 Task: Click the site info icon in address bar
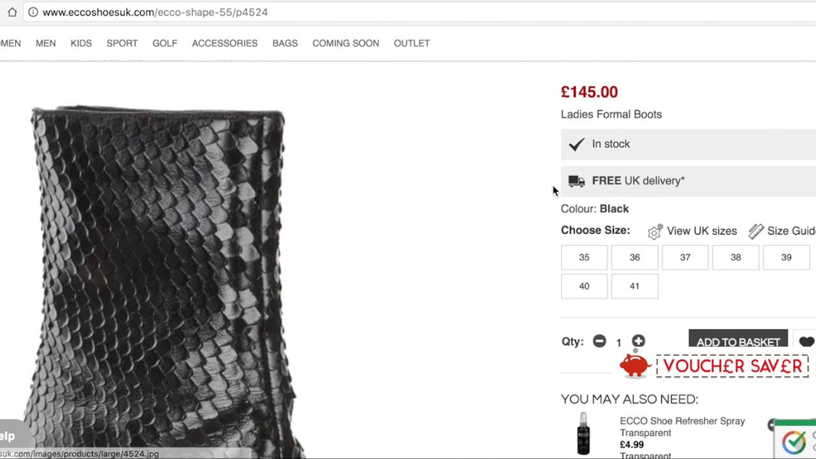(33, 12)
